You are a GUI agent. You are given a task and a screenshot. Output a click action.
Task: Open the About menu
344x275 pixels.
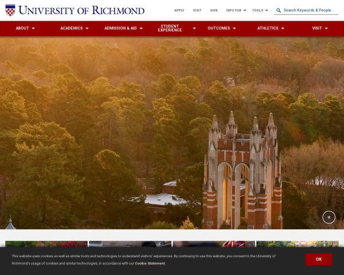pyautogui.click(x=22, y=28)
